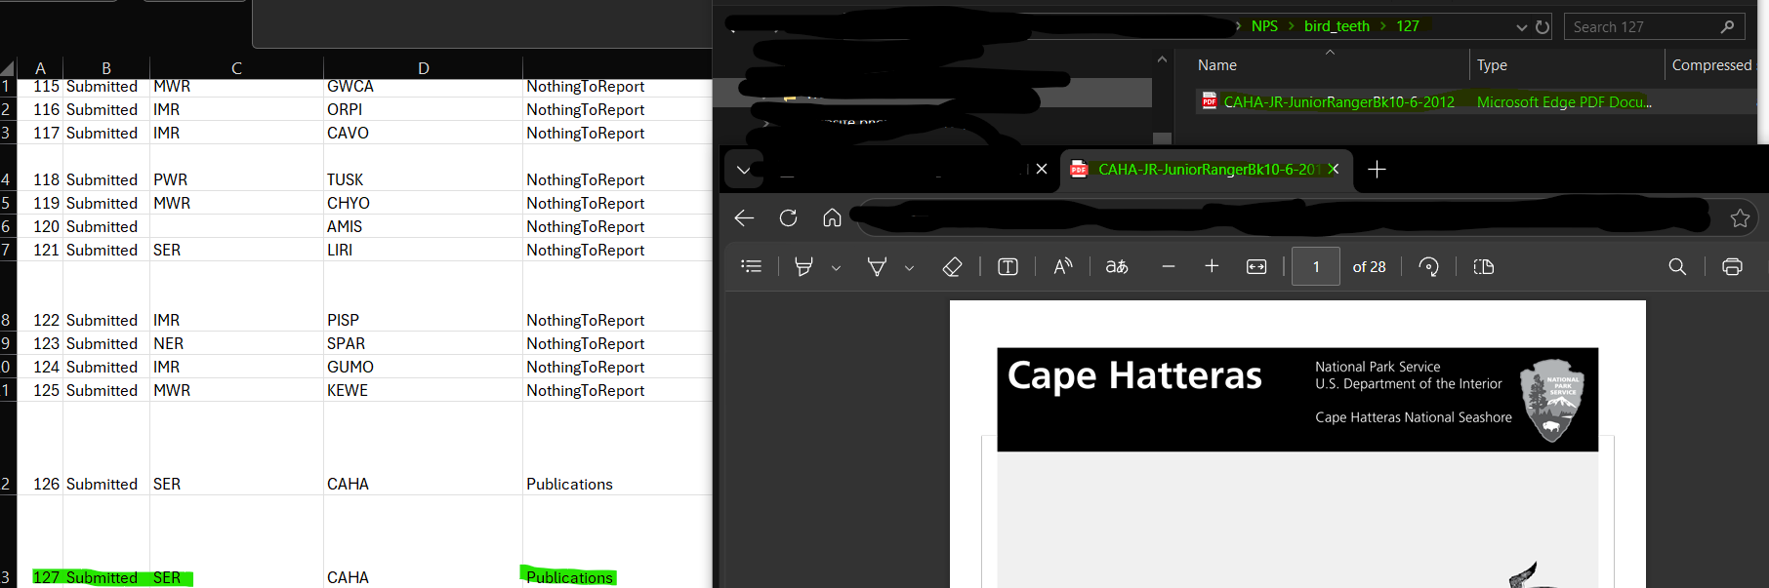Select the cell containing SPAR

(423, 343)
